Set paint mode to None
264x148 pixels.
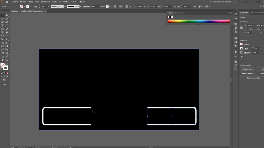(7, 73)
